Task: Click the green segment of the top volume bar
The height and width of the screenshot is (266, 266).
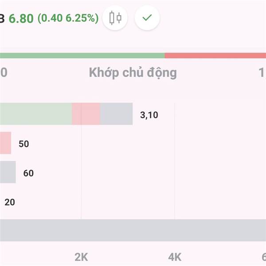Action: (35, 114)
